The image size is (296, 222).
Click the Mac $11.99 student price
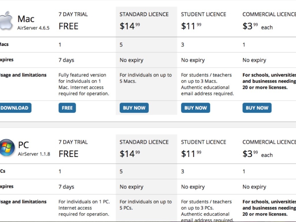click(191, 26)
